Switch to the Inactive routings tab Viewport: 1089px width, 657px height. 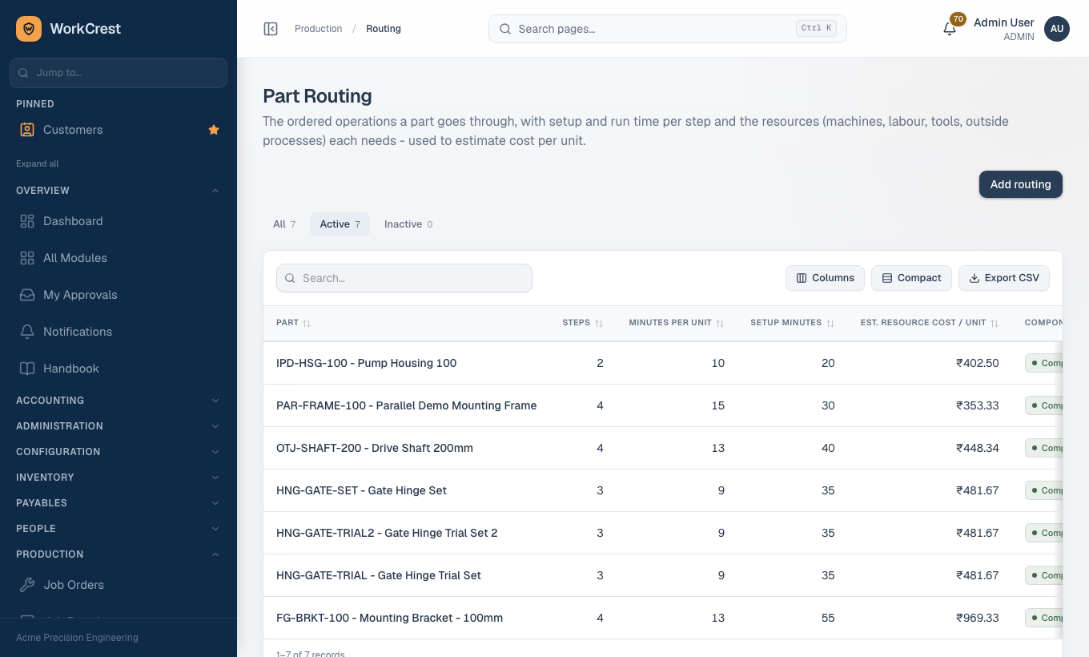tap(408, 224)
